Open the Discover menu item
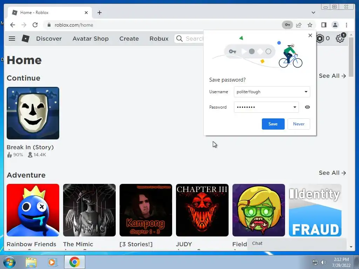This screenshot has height=269, width=359. [49, 39]
